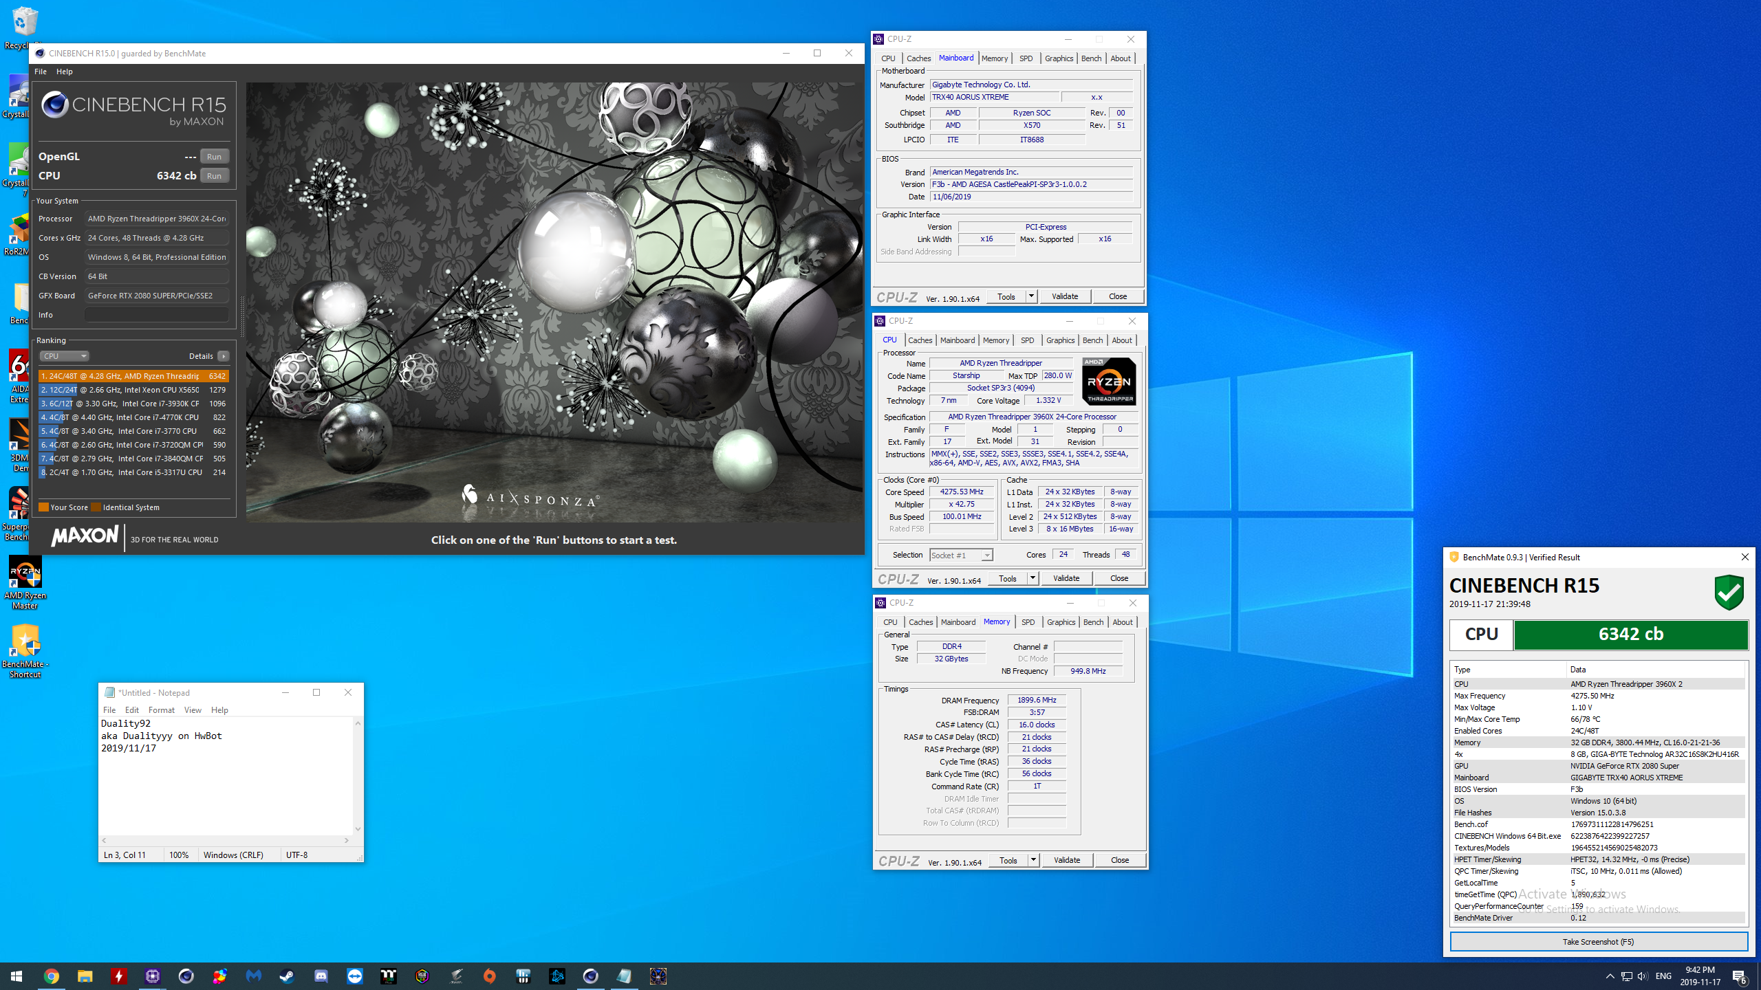Viewport: 1761px width, 990px height.
Task: Open the Battle.net taskbar icon
Action: [557, 976]
